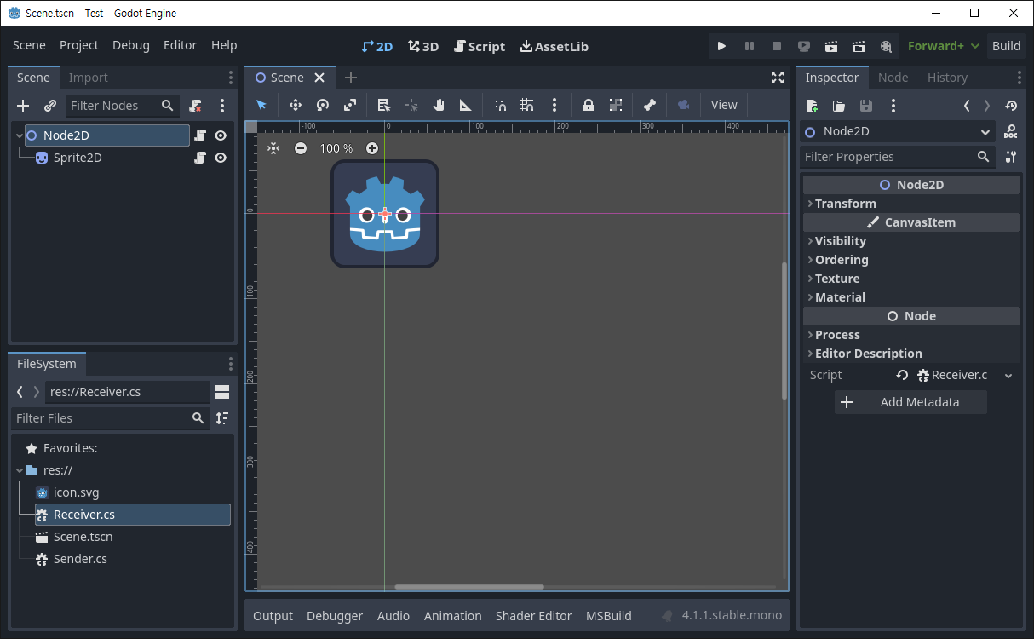Open Movie Maker mode
The height and width of the screenshot is (639, 1034).
886,46
